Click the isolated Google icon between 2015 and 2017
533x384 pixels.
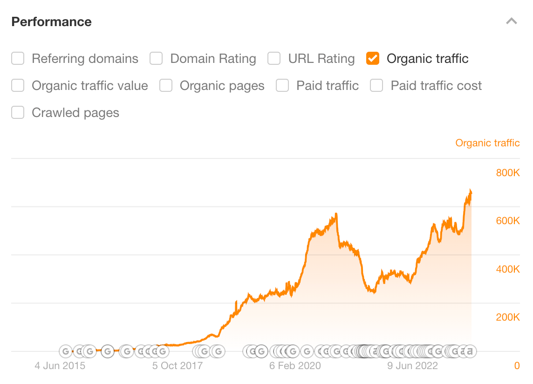click(x=108, y=351)
